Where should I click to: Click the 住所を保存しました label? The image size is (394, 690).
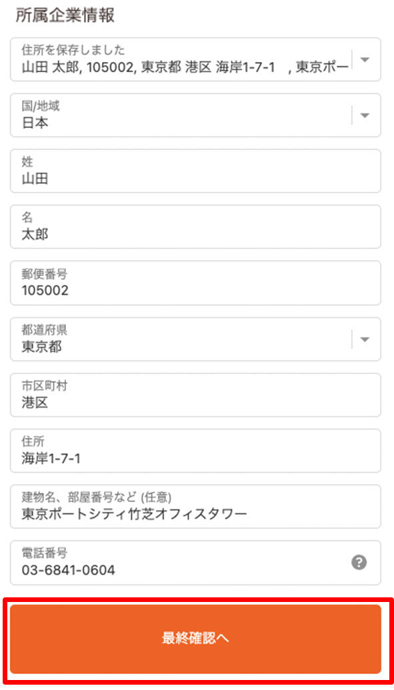point(73,50)
